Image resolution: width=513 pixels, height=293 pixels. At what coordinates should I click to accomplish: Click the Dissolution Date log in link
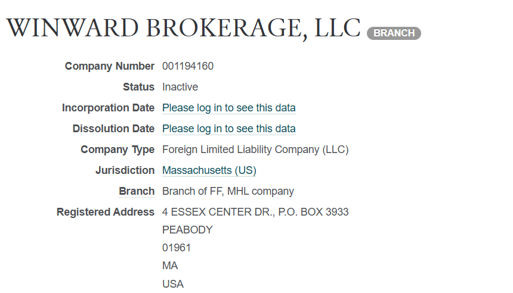(x=228, y=129)
